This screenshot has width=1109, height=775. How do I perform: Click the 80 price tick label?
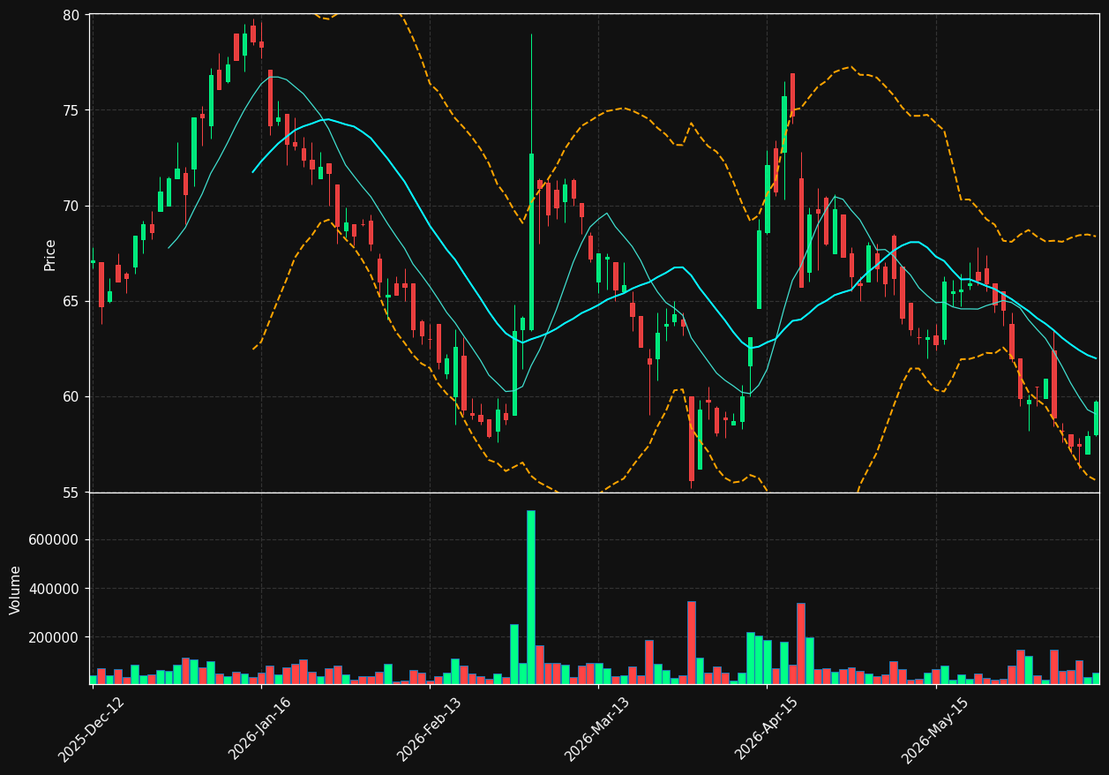[71, 15]
